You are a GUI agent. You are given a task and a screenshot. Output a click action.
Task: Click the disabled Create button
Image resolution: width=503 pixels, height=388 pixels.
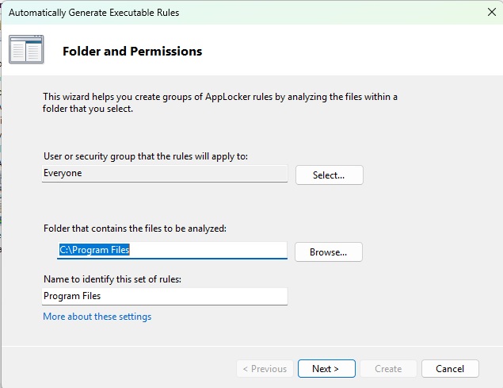(x=388, y=369)
